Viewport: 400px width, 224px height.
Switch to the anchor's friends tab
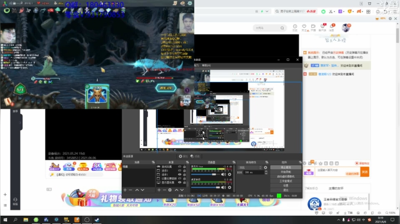tap(336, 189)
